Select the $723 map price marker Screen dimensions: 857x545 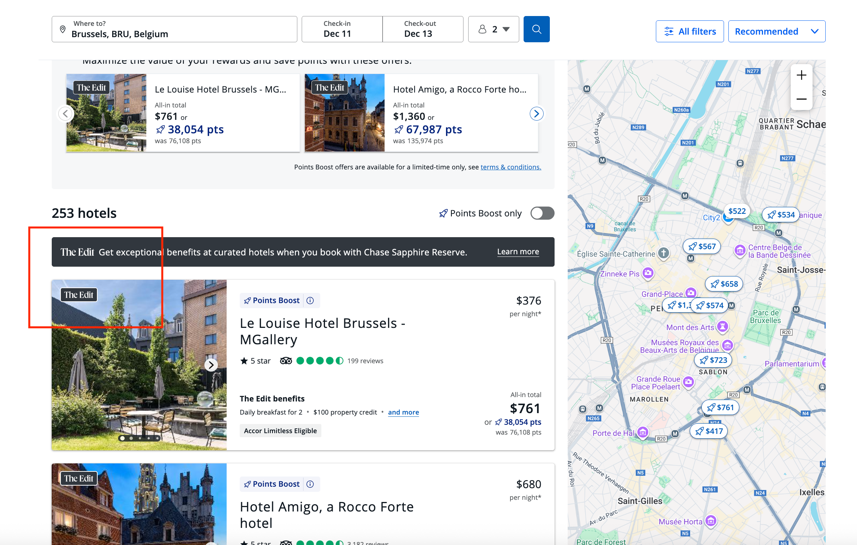point(713,360)
